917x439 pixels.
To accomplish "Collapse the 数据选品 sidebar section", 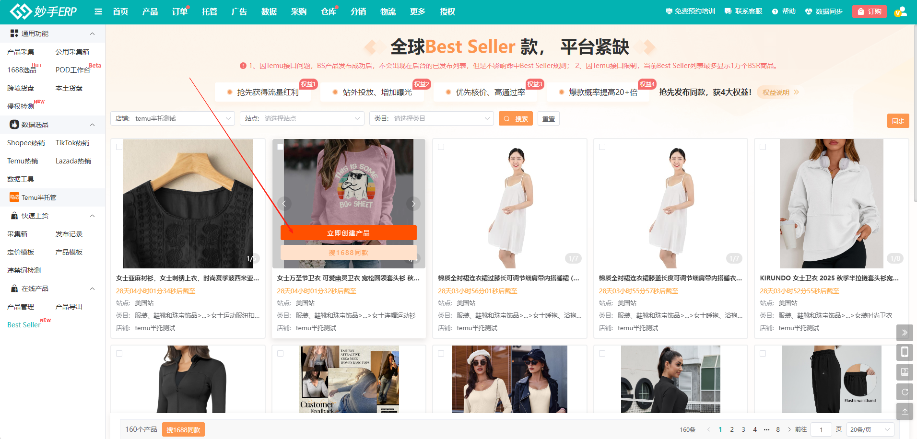I will click(x=93, y=125).
